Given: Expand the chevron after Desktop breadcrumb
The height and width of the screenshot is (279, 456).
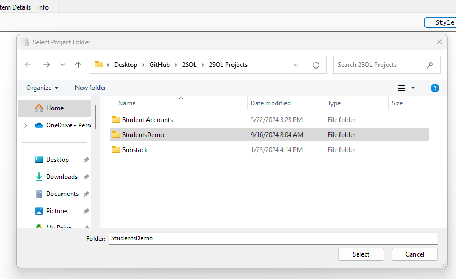Looking at the screenshot, I should 143,65.
